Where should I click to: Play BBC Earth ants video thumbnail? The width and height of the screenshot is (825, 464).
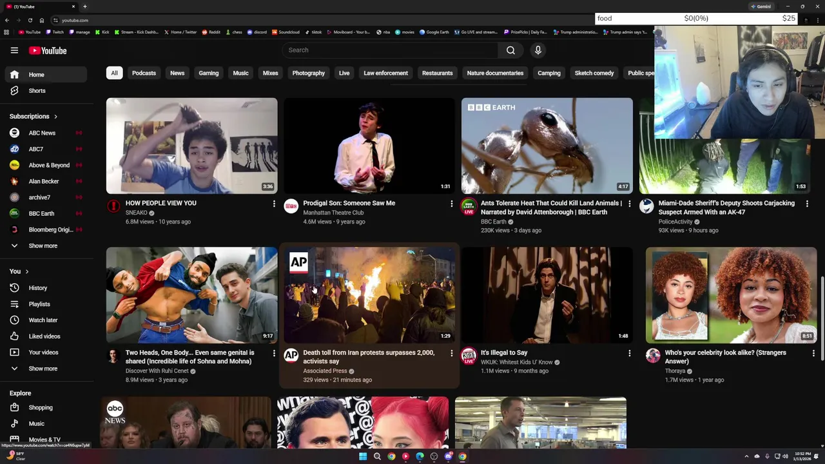pyautogui.click(x=547, y=146)
